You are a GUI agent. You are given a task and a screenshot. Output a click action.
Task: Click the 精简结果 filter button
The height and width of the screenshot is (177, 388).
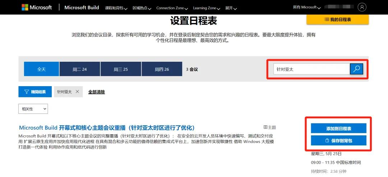(35, 92)
